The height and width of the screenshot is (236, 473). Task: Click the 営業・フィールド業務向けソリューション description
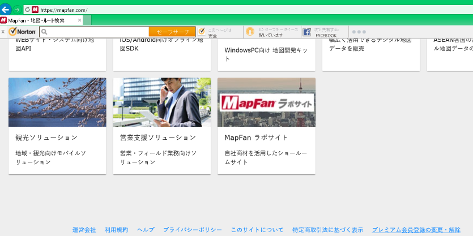click(x=158, y=158)
